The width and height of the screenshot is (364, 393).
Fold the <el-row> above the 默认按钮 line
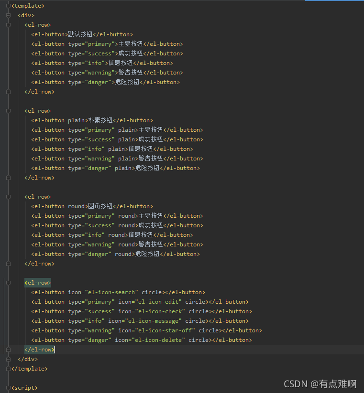(x=8, y=25)
